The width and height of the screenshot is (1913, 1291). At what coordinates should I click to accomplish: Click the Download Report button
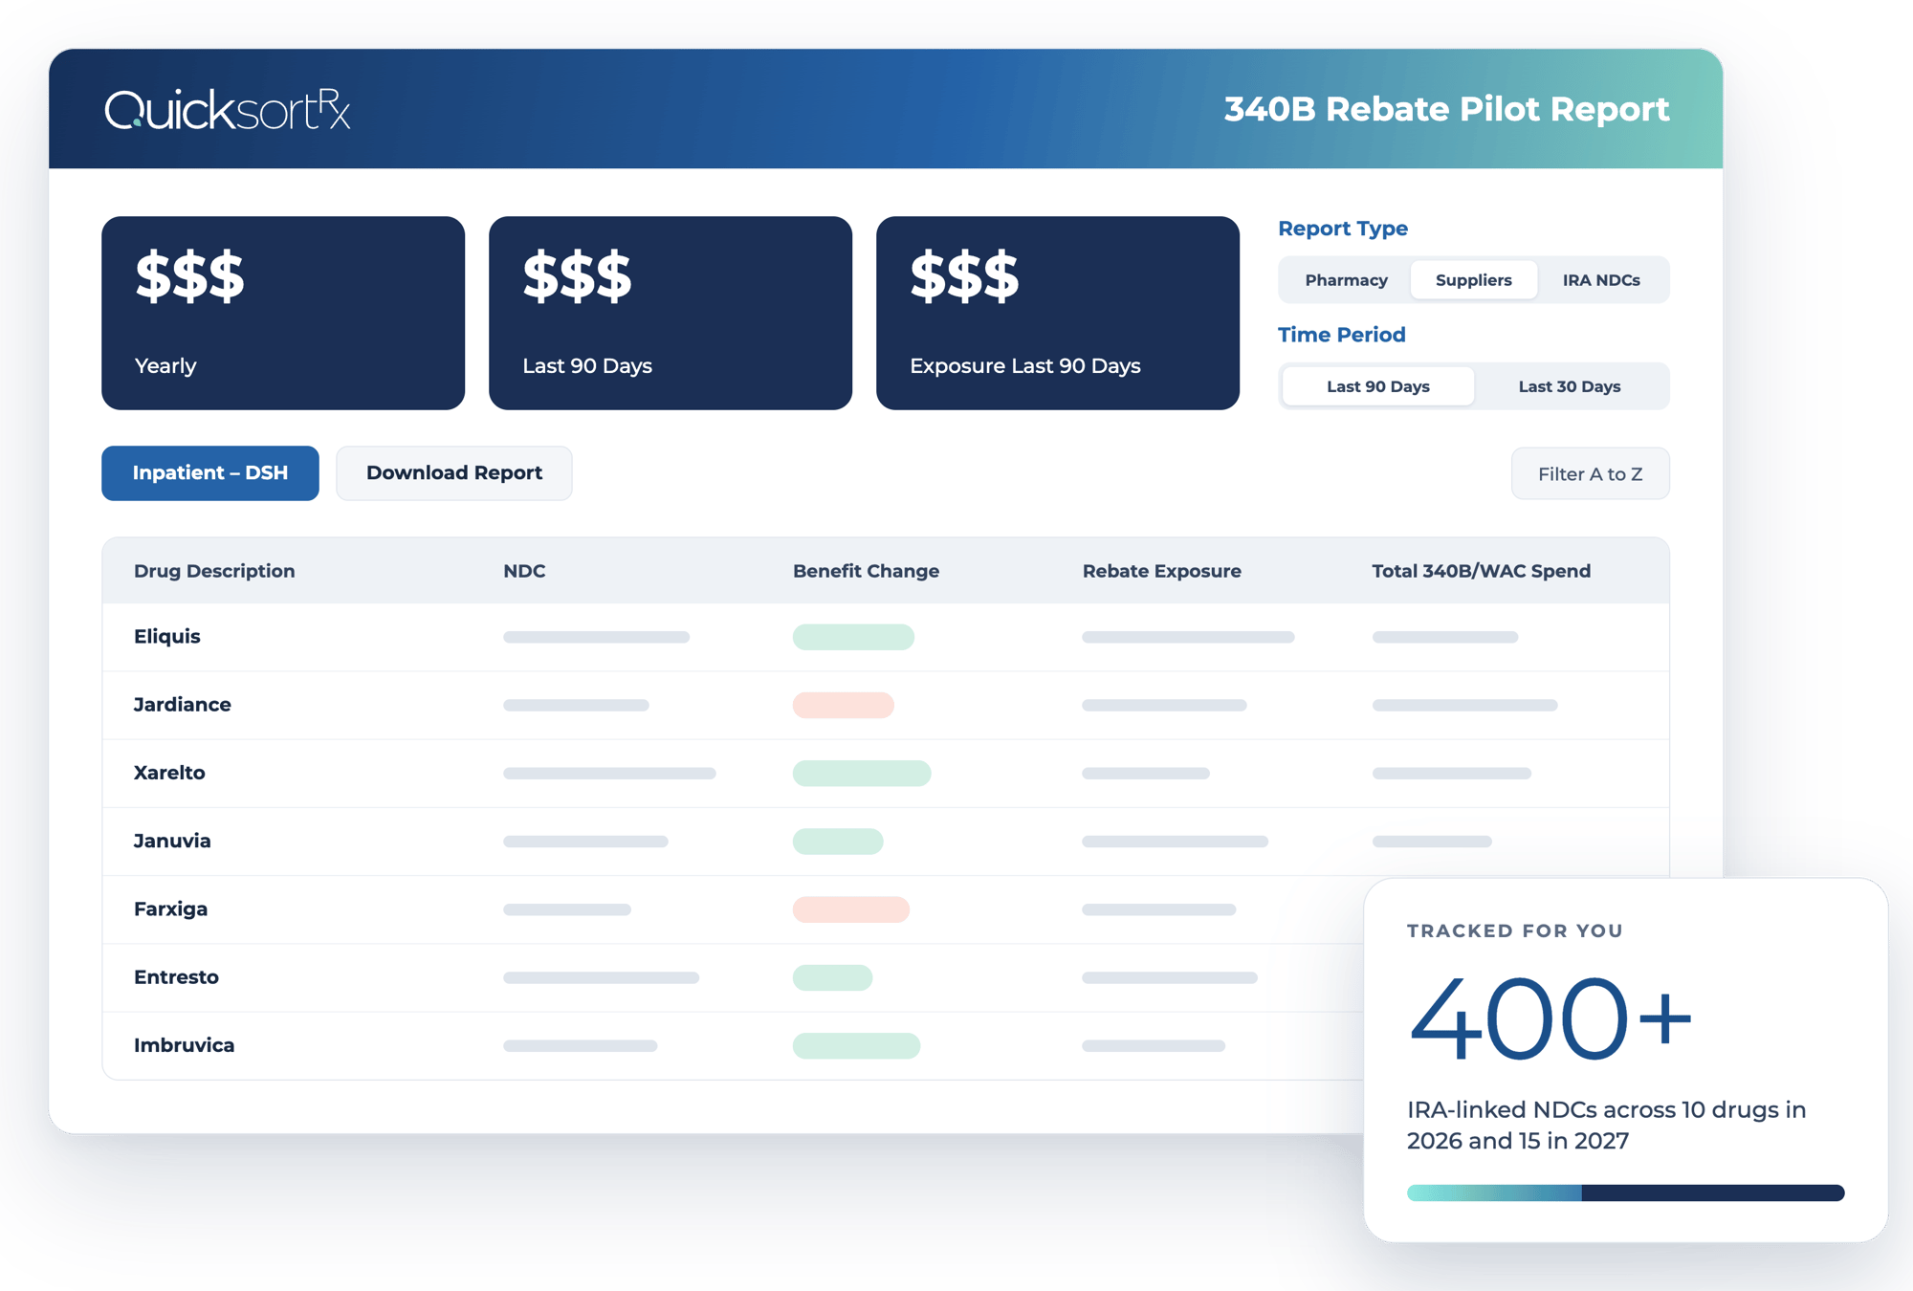point(454,473)
